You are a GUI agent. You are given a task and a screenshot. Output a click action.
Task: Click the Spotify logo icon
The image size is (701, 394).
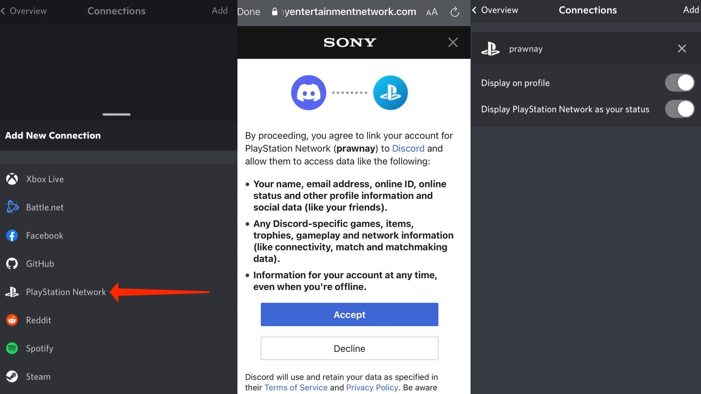(12, 348)
